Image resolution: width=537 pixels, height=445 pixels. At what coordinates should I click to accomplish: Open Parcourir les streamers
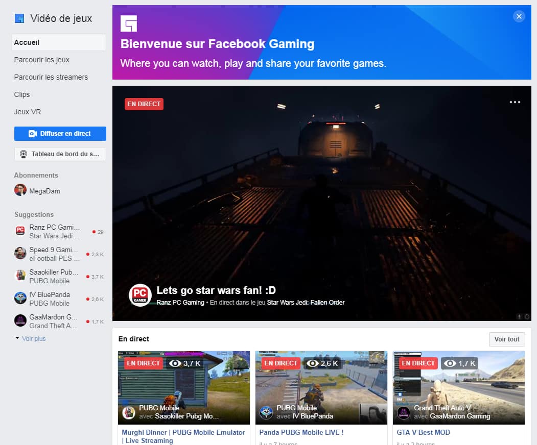[51, 77]
